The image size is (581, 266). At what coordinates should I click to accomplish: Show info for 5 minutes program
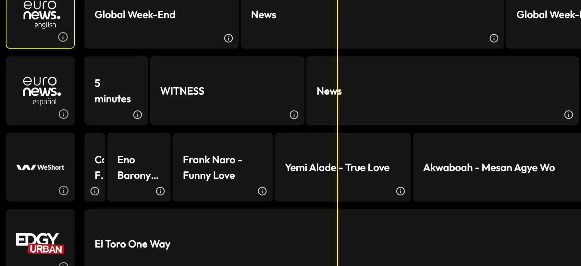click(x=138, y=115)
